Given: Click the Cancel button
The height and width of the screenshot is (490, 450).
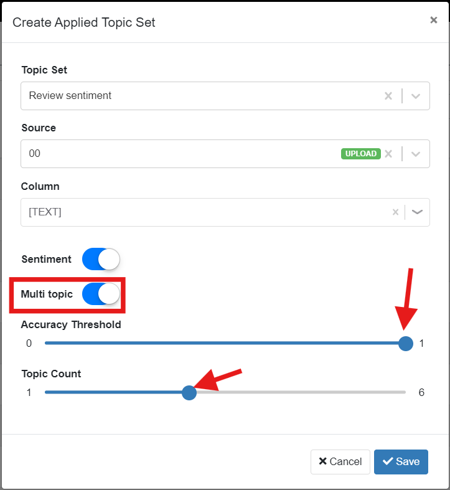Looking at the screenshot, I should [x=340, y=461].
